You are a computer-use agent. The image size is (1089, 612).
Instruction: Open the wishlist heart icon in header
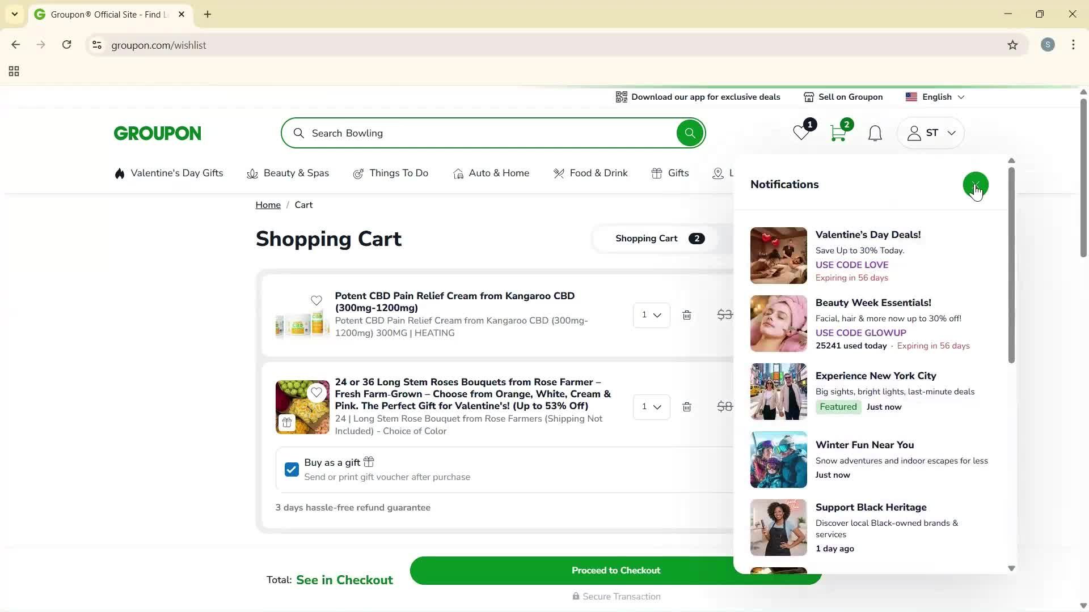point(801,133)
